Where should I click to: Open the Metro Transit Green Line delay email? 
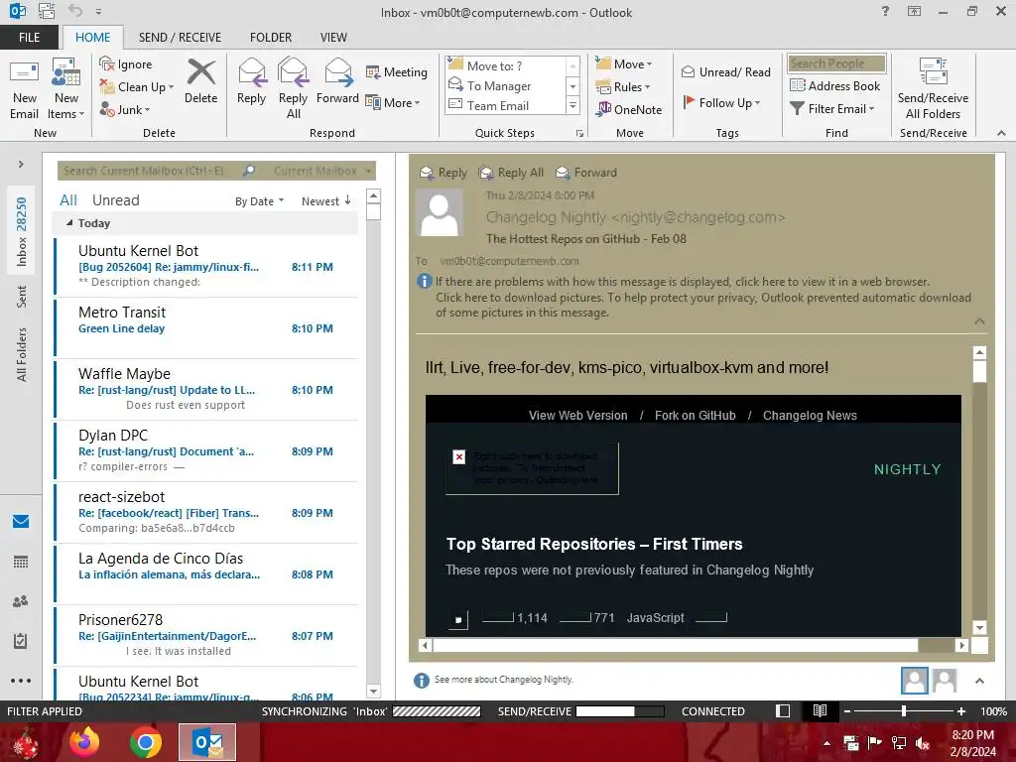(206, 327)
